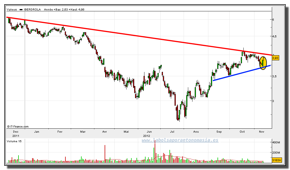The image size is (290, 170).
Task: Click the '2011' year label
Action: pyautogui.click(x=16, y=136)
